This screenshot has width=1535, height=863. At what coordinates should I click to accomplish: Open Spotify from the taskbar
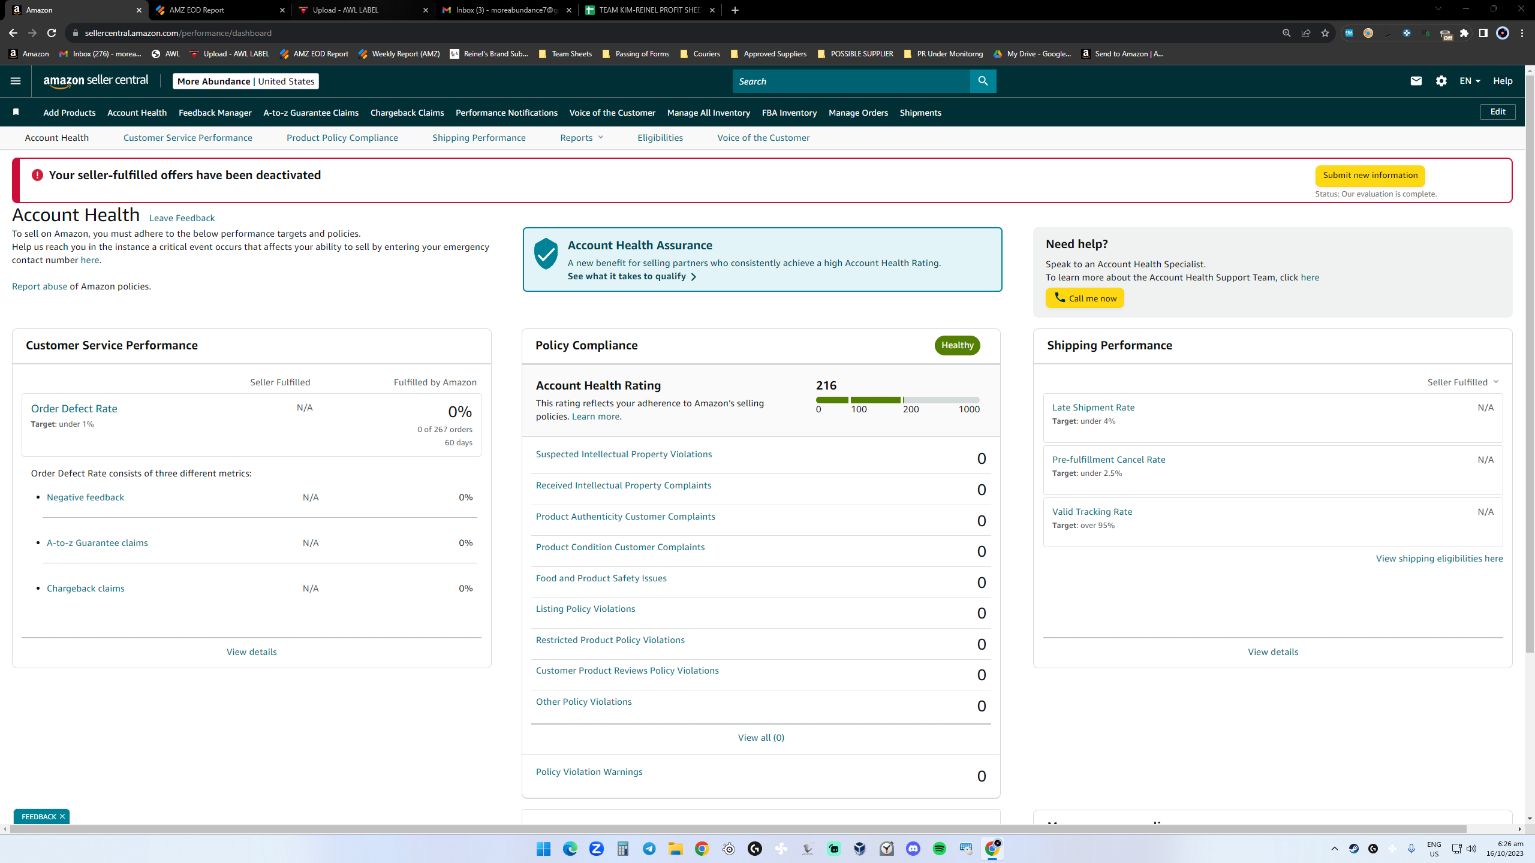940,849
